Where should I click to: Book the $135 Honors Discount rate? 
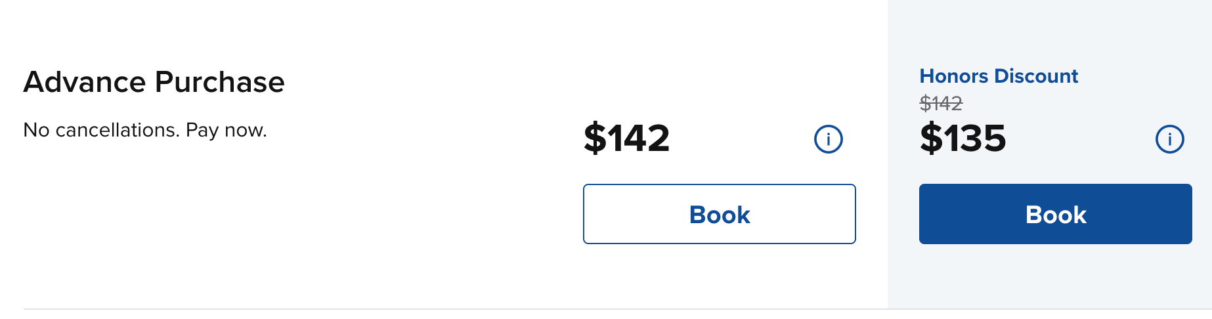1056,214
